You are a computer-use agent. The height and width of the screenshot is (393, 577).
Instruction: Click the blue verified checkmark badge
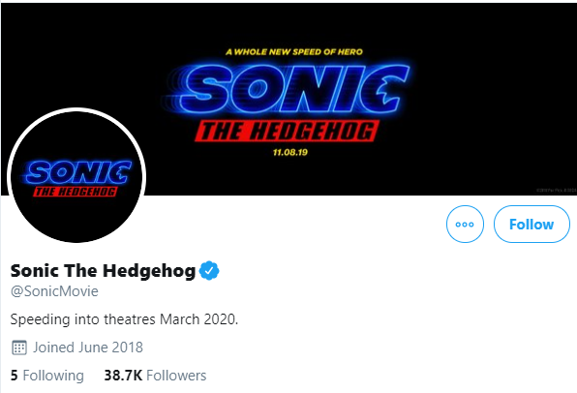click(x=209, y=270)
